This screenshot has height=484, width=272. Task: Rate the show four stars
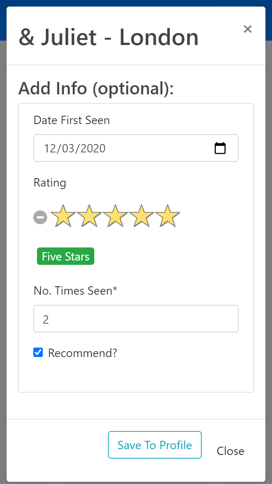[141, 216]
